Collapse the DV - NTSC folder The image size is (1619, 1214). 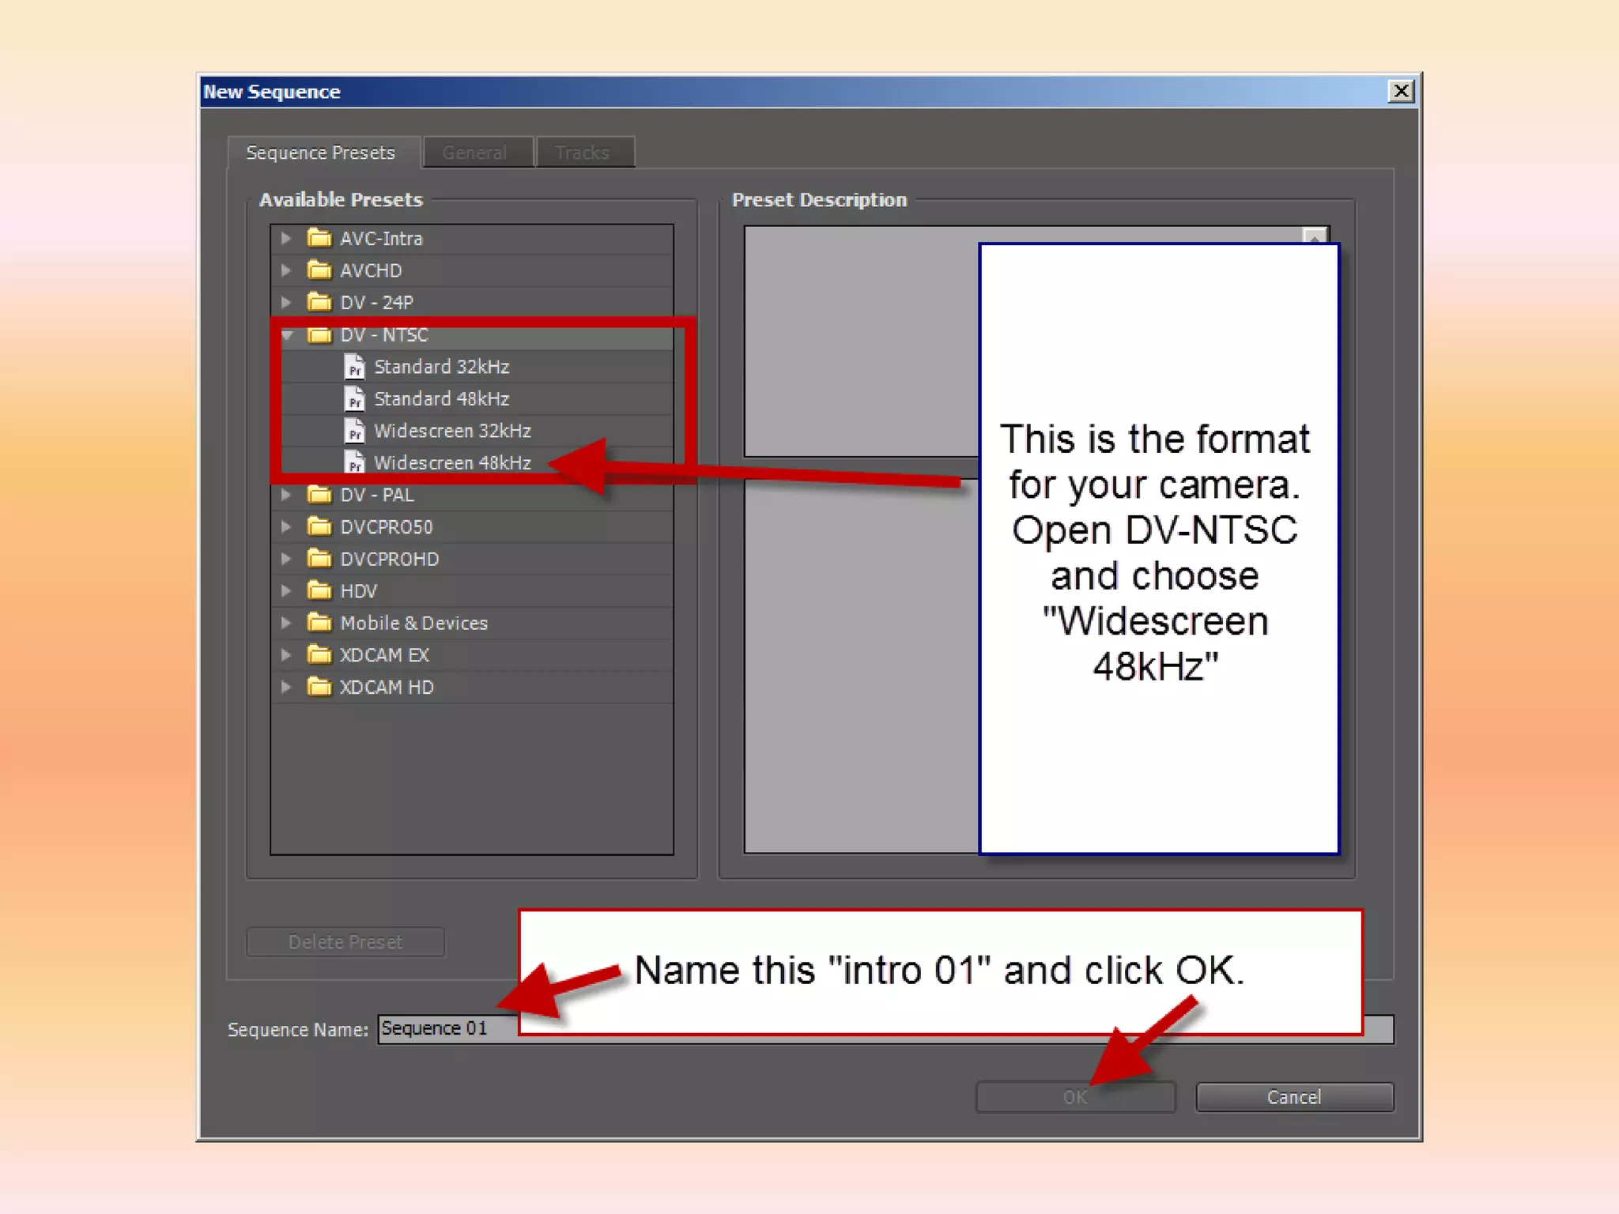click(x=287, y=335)
